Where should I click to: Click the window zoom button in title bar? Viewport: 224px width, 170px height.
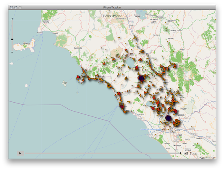pos(20,7)
